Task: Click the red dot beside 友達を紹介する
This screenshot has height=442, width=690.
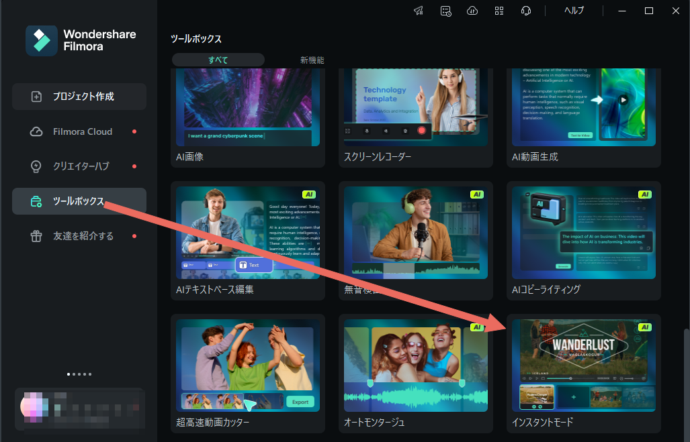Action: (134, 236)
